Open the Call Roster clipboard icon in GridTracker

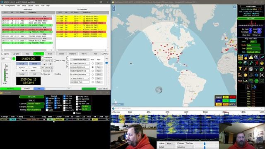point(240,58)
